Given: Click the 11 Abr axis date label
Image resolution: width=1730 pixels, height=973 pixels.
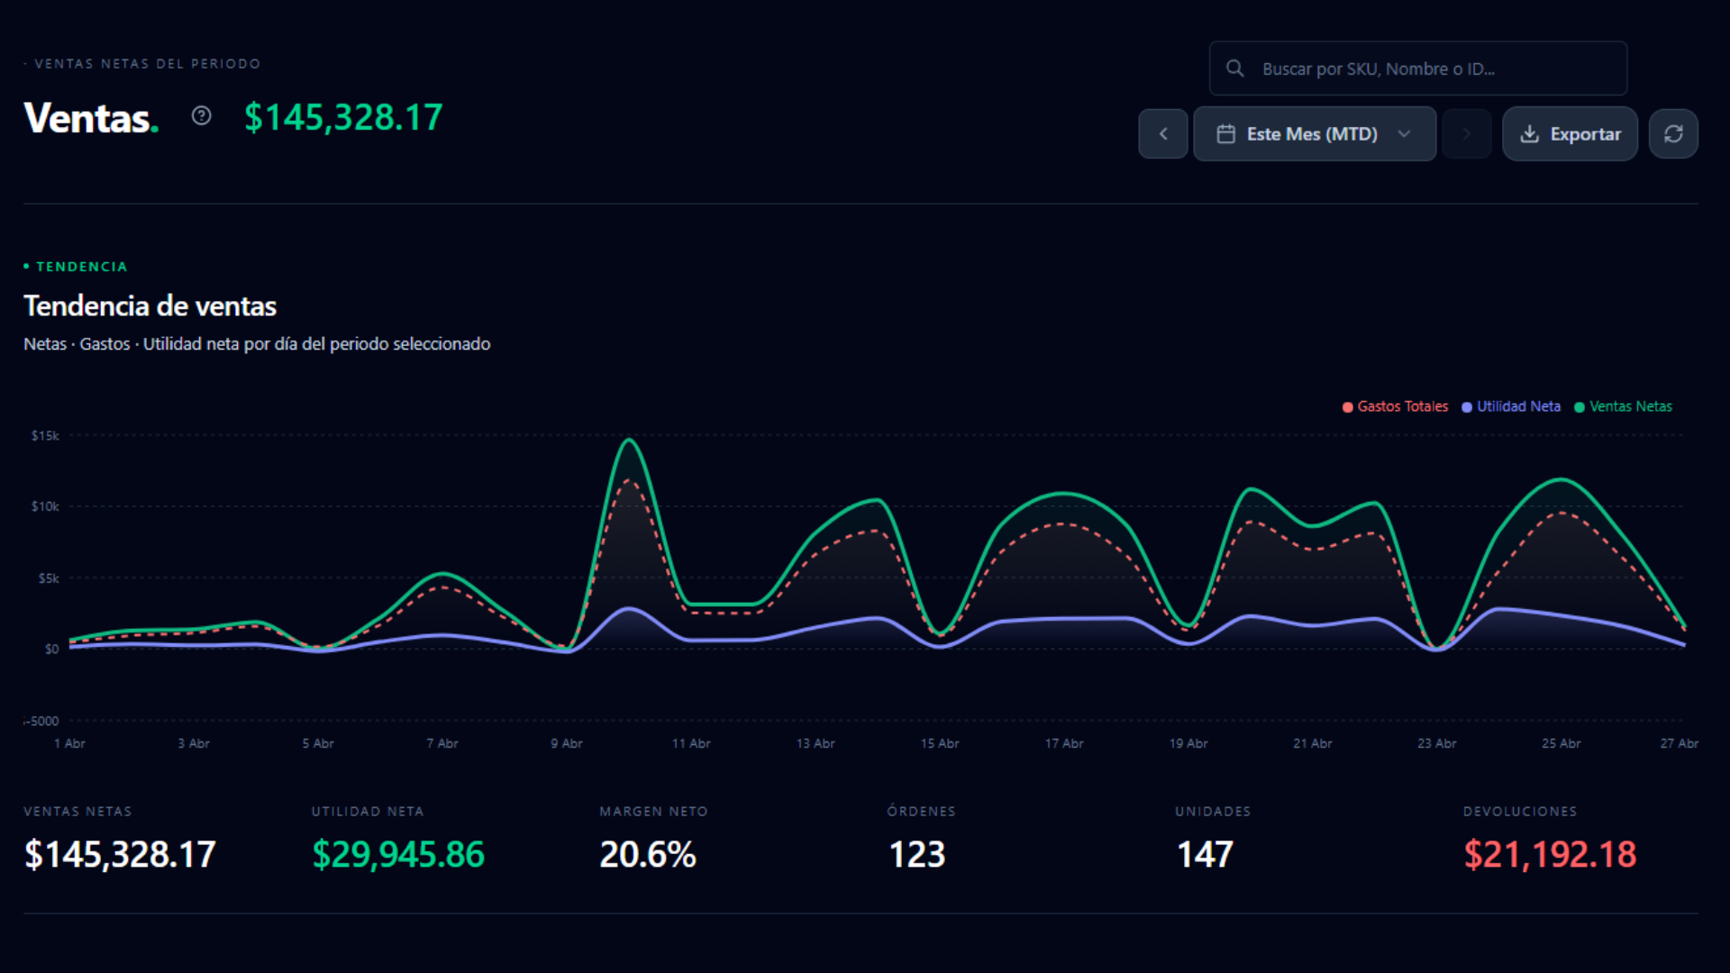Looking at the screenshot, I should point(691,743).
